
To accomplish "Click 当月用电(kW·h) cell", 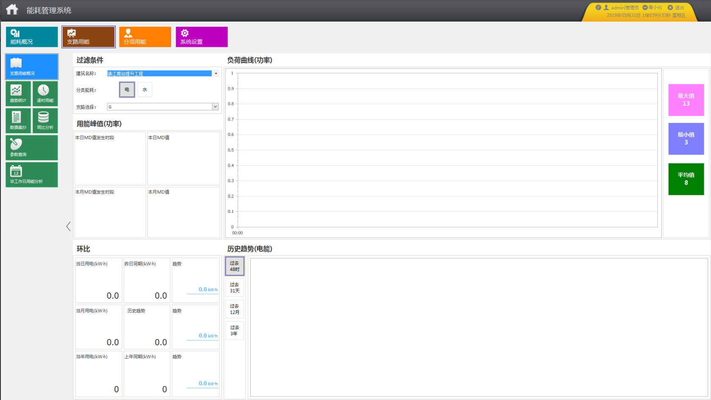I will click(x=99, y=327).
